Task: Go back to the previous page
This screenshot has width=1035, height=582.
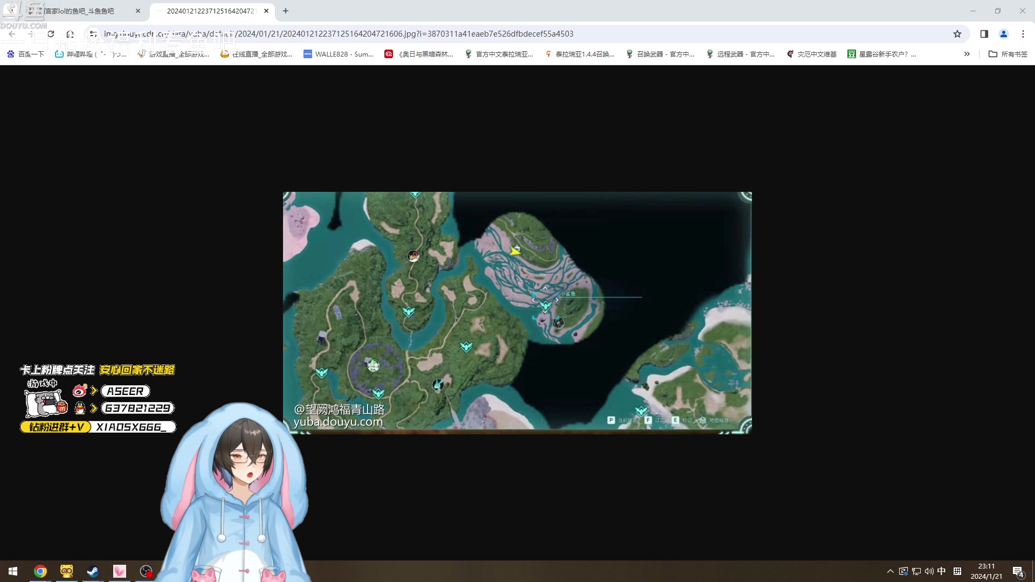Action: [12, 34]
